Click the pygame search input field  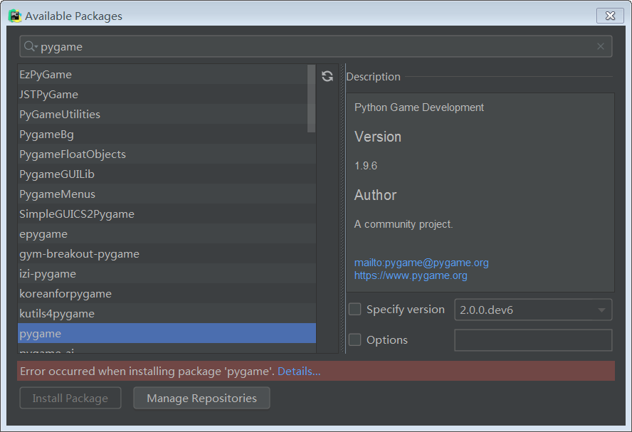click(x=316, y=46)
